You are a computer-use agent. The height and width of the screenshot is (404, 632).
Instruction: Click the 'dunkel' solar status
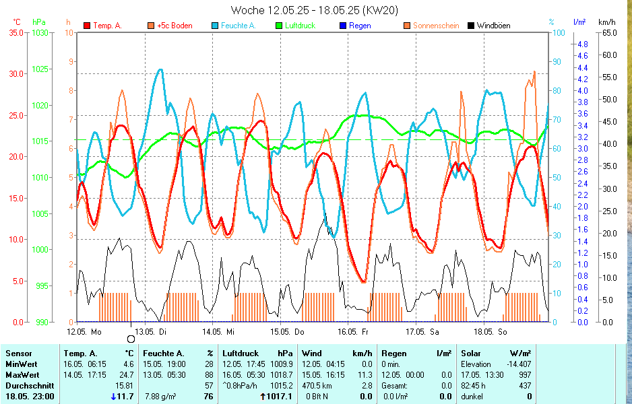coord(472,397)
